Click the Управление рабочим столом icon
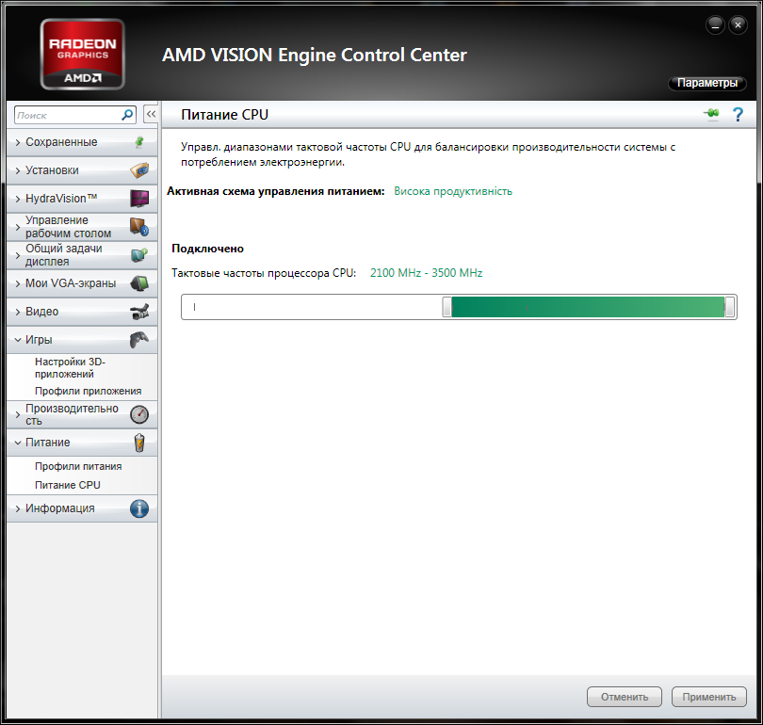Image resolution: width=763 pixels, height=725 pixels. pyautogui.click(x=139, y=227)
